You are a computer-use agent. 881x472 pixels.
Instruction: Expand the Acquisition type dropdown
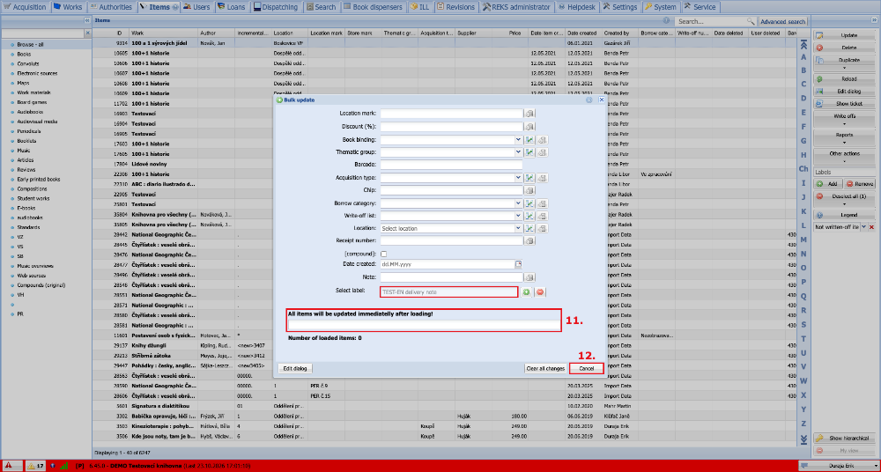point(518,178)
